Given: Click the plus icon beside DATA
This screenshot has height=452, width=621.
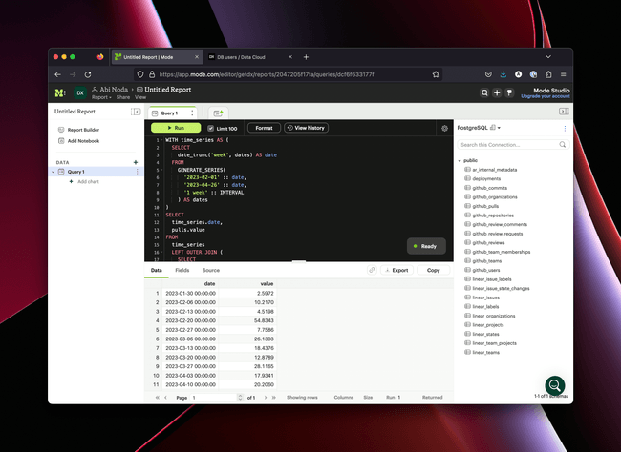Looking at the screenshot, I should point(136,162).
